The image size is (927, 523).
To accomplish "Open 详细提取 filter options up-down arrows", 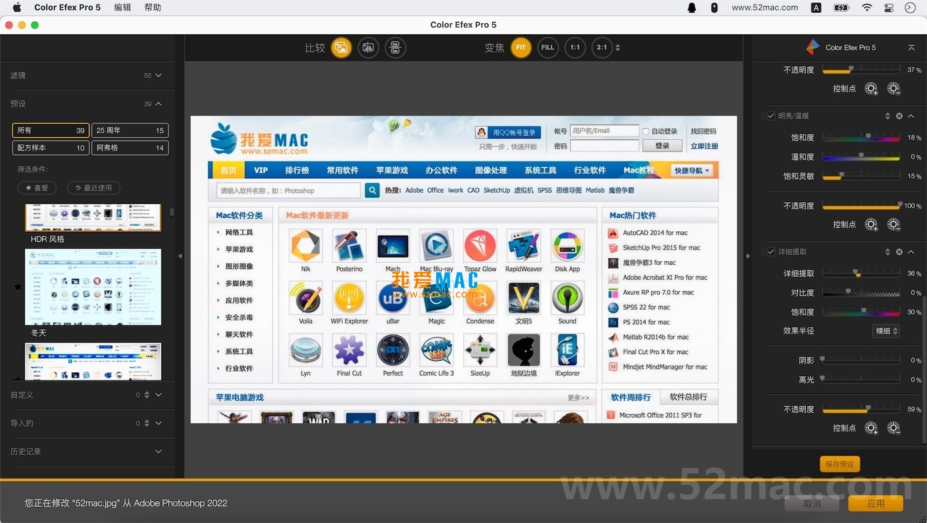I will 888,252.
